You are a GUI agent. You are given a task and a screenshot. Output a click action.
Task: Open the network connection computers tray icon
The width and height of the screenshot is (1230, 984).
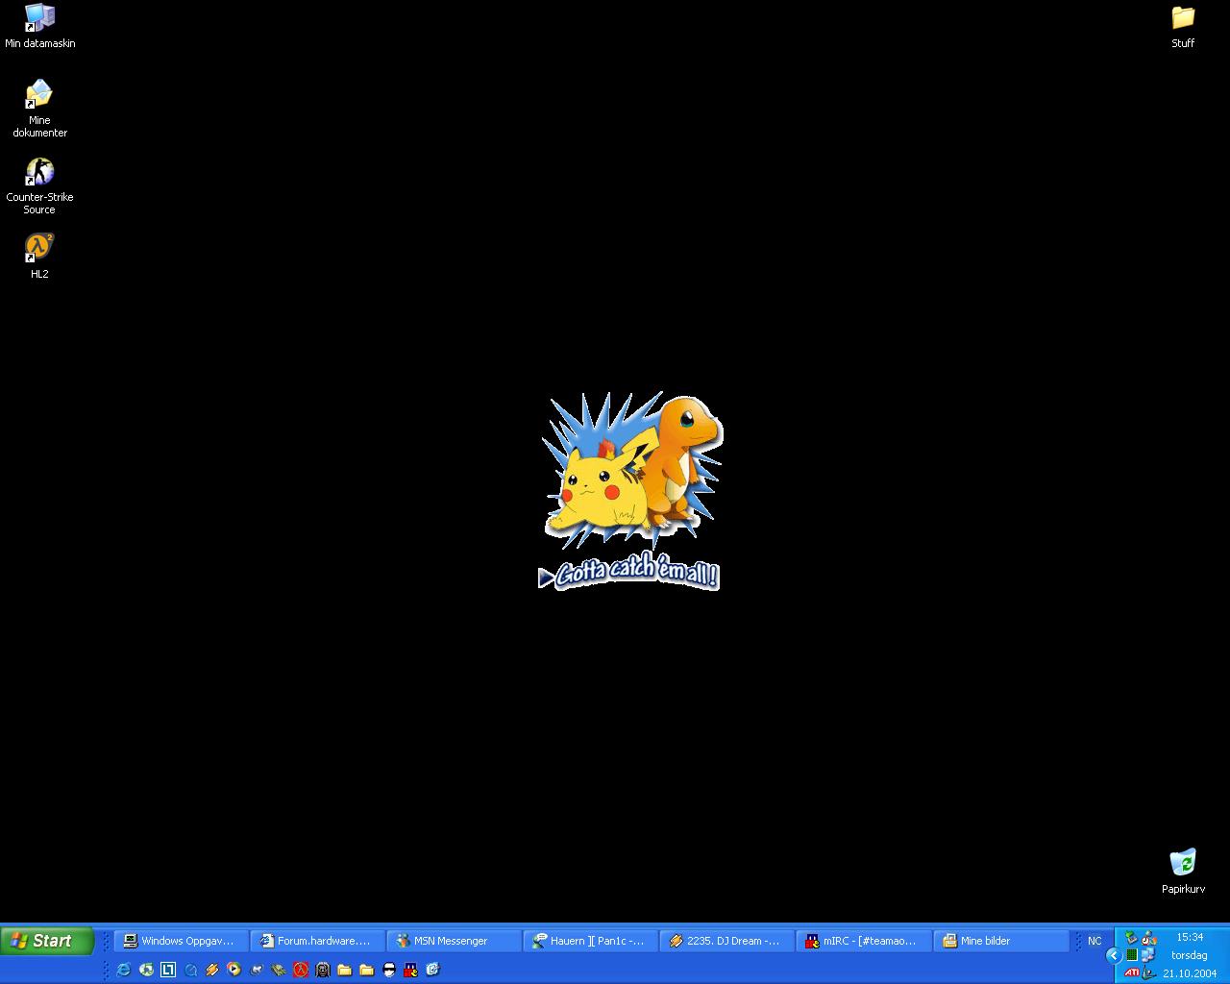pyautogui.click(x=1148, y=955)
